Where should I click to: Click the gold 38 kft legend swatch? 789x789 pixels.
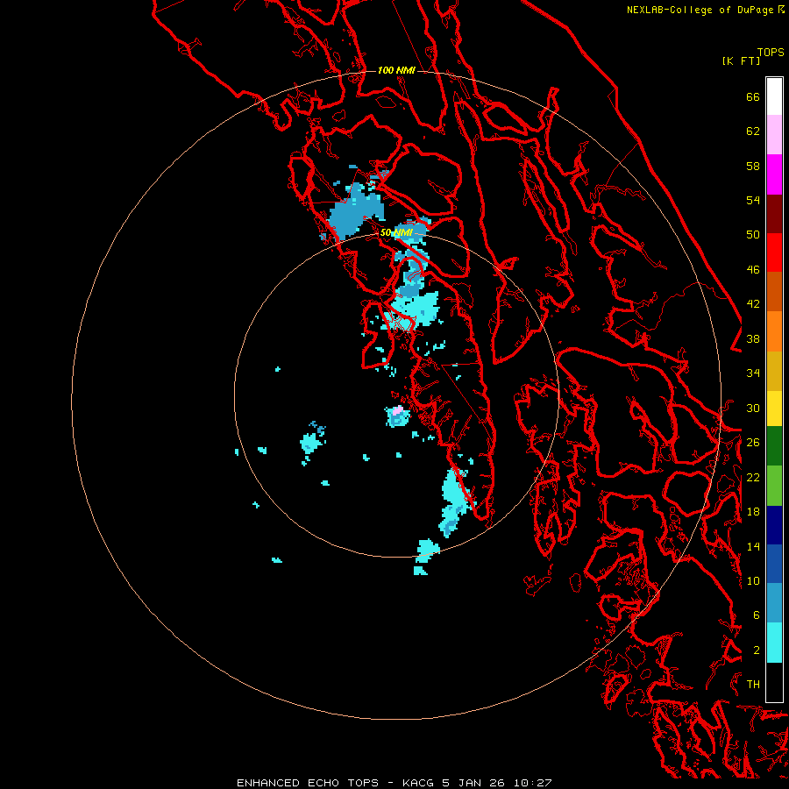774,371
